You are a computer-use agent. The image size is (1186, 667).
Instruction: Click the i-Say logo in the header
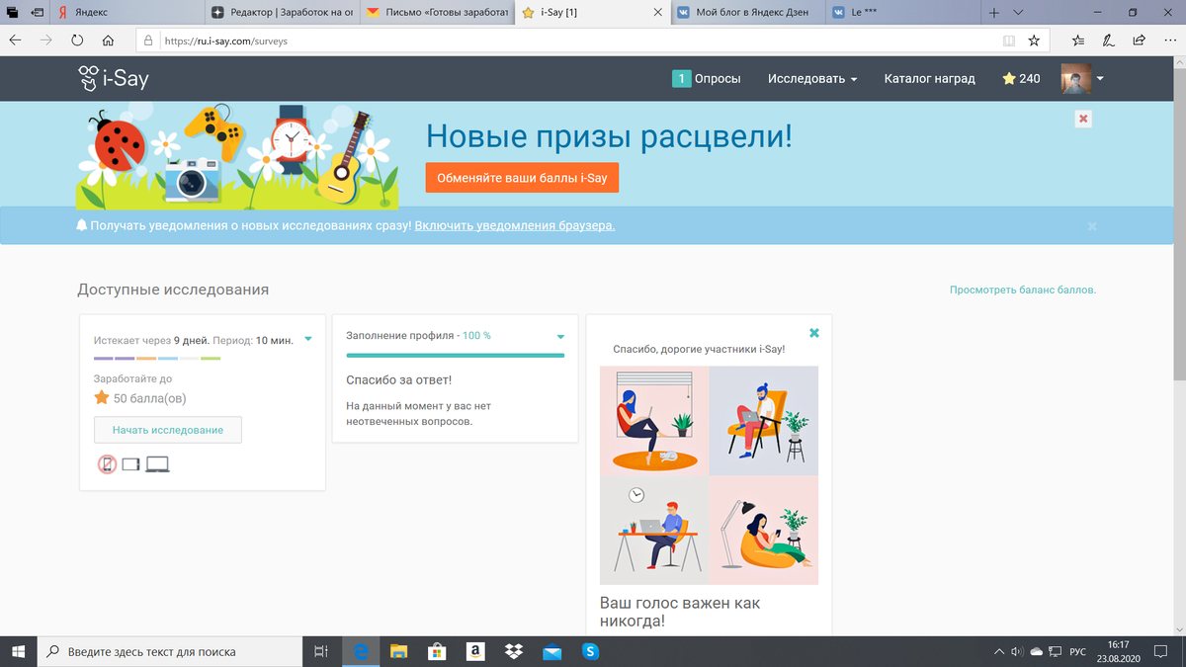tap(113, 78)
